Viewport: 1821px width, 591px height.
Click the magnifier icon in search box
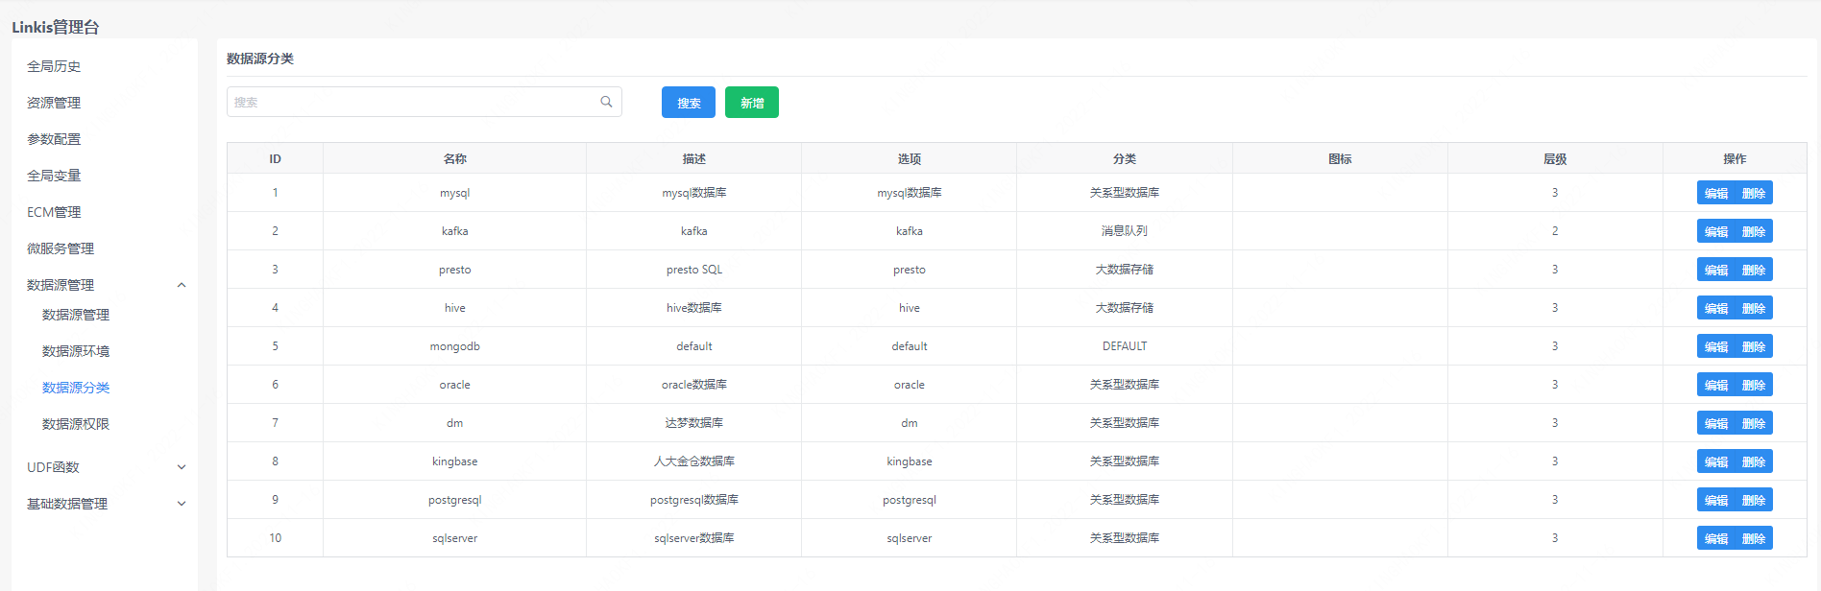[606, 102]
